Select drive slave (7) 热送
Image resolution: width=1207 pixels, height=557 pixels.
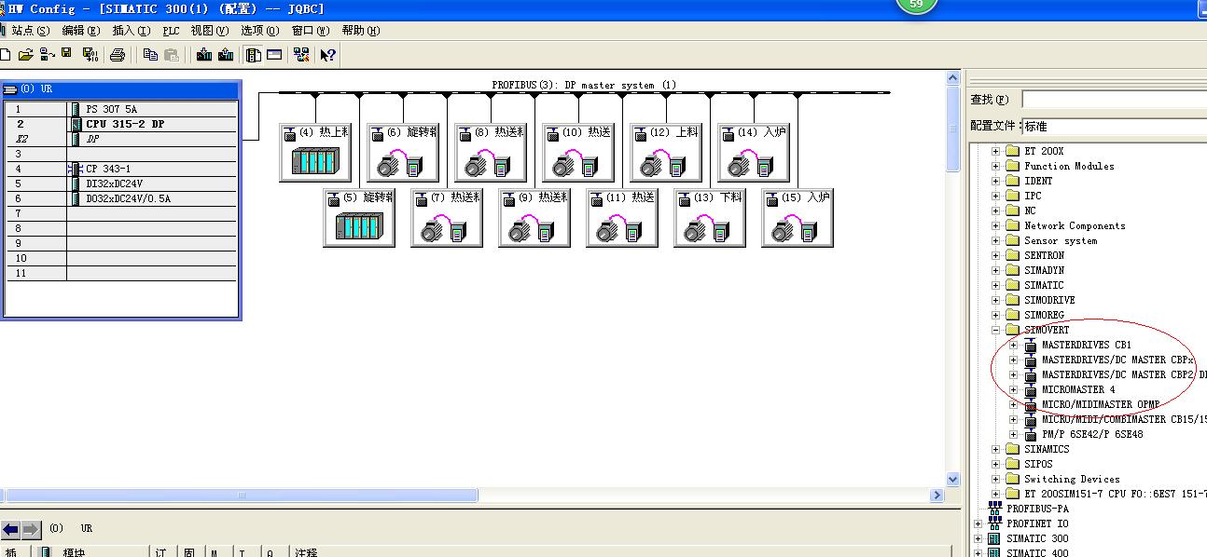click(x=447, y=218)
